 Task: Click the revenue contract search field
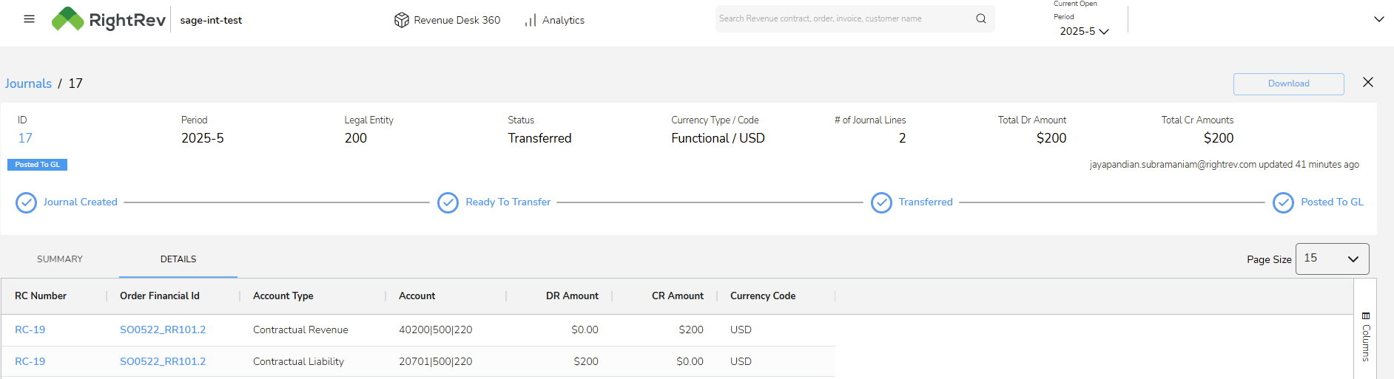844,18
